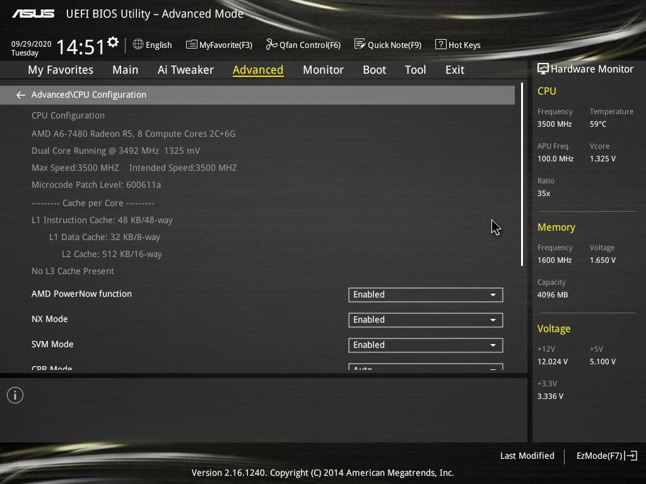Viewport: 646px width, 484px height.
Task: Click L1 Data Cache: 32 KB/8-way
Action: pyautogui.click(x=105, y=237)
